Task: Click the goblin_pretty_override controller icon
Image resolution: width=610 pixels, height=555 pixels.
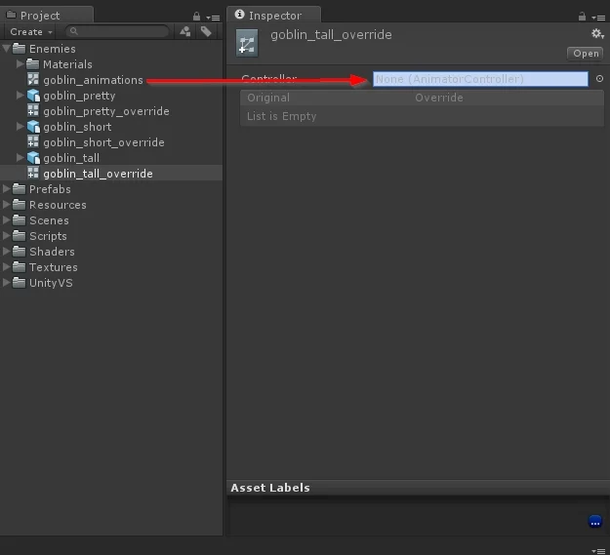Action: (x=33, y=111)
